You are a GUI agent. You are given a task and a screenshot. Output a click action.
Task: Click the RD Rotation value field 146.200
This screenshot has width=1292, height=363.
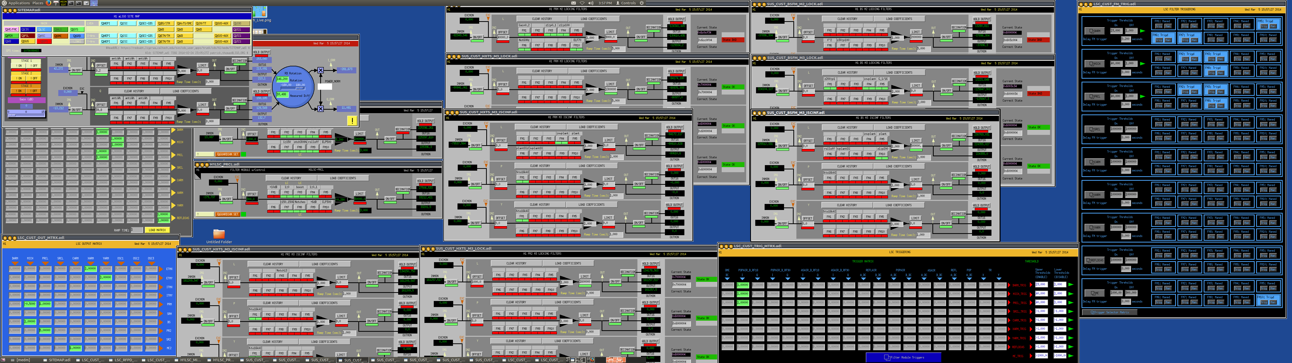(282, 79)
